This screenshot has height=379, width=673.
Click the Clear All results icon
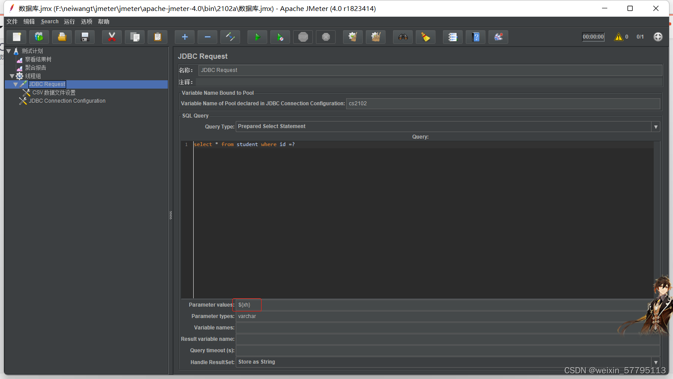376,37
